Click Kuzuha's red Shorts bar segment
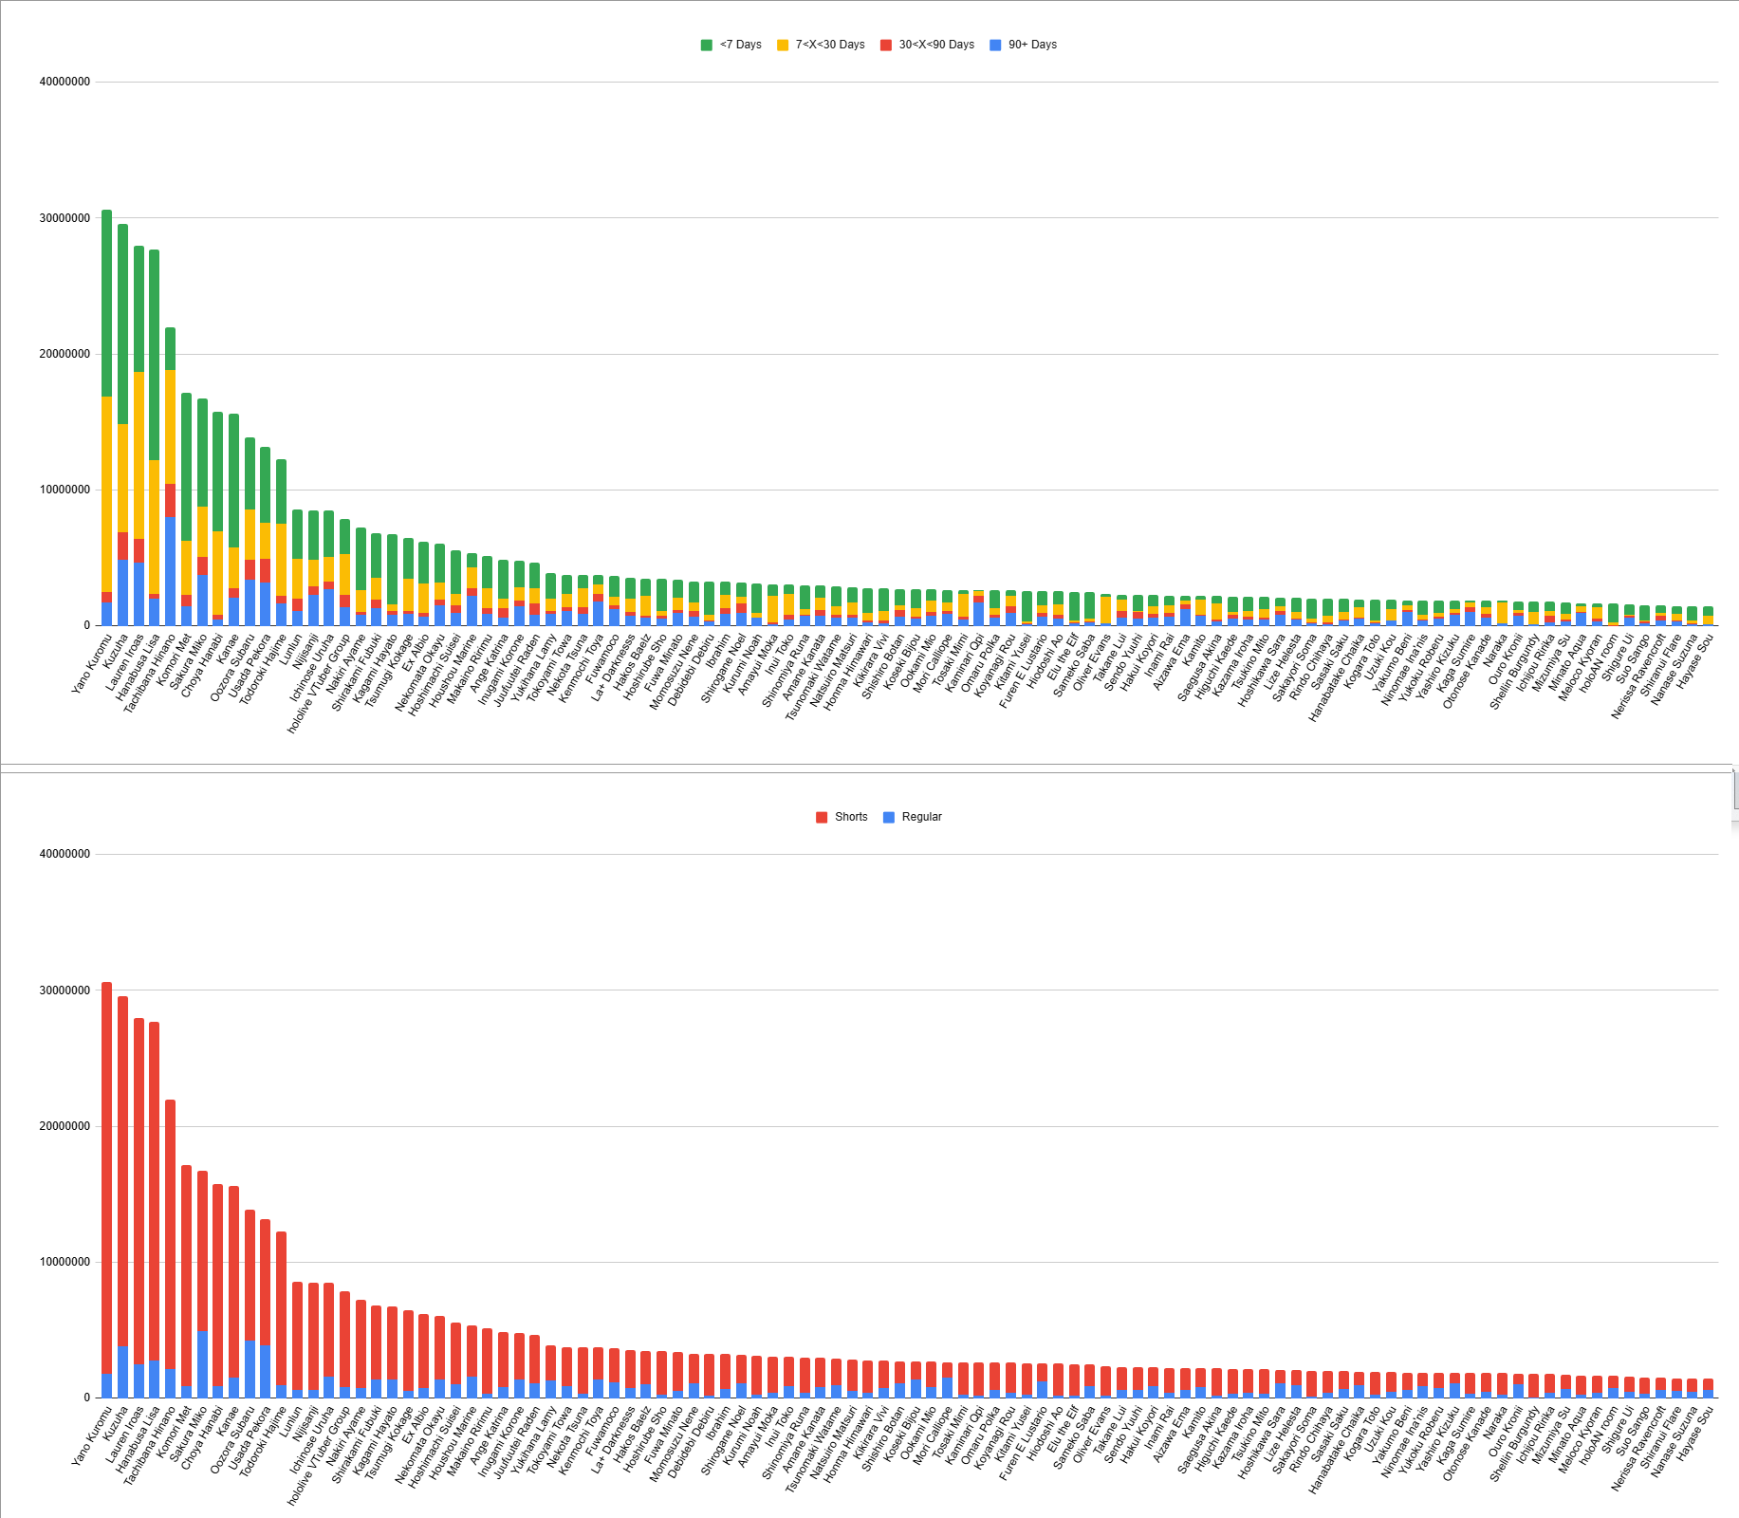Image resolution: width=1739 pixels, height=1518 pixels. [x=122, y=1172]
